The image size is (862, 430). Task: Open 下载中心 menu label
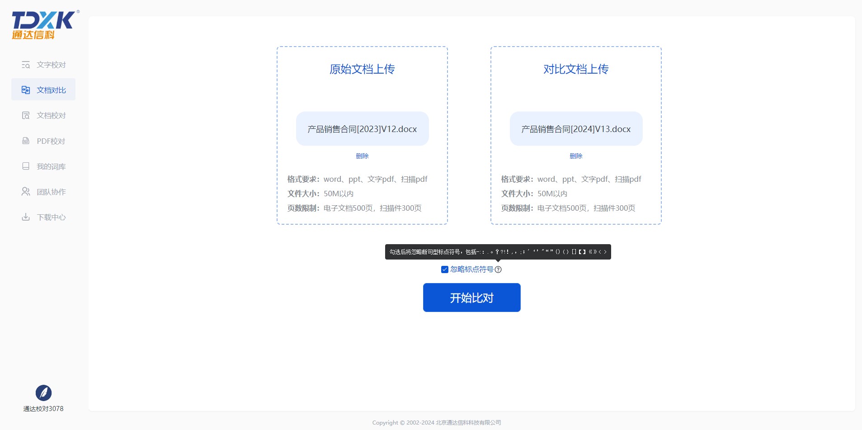[x=52, y=217]
